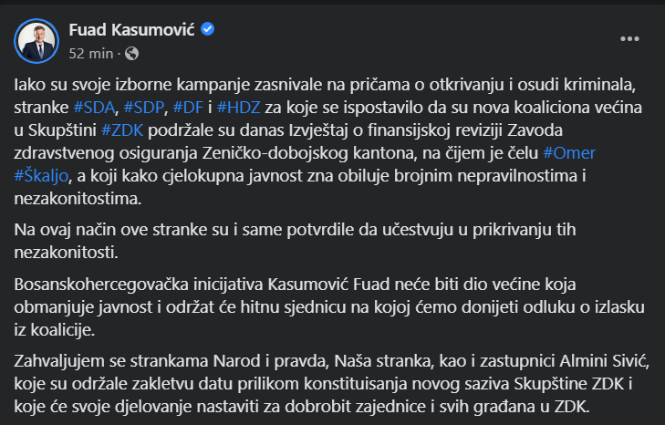
Task: Open the #Škaljo hashtag link
Action: pyautogui.click(x=42, y=176)
